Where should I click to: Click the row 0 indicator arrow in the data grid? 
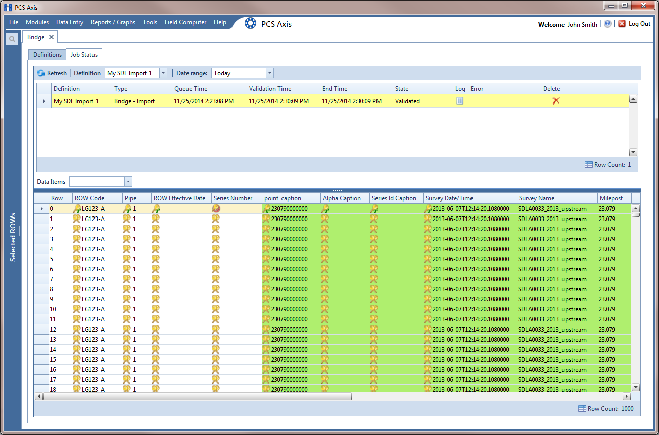coord(42,209)
